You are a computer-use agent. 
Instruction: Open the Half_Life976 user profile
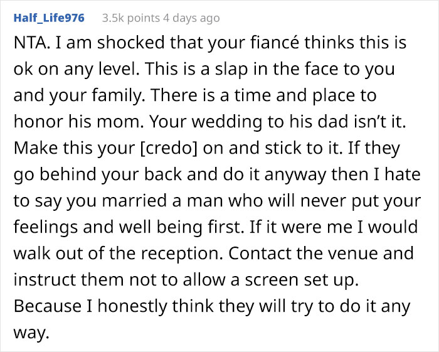click(48, 18)
